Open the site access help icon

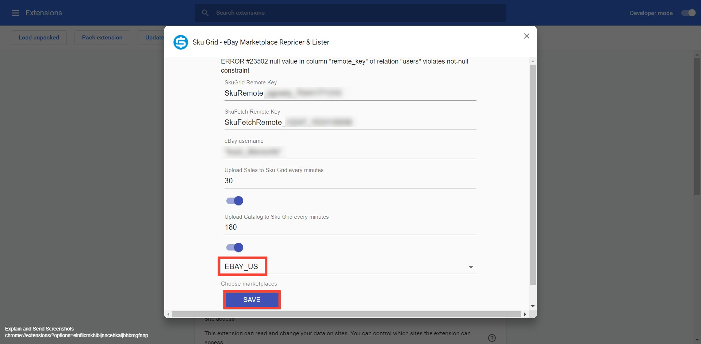(x=492, y=338)
